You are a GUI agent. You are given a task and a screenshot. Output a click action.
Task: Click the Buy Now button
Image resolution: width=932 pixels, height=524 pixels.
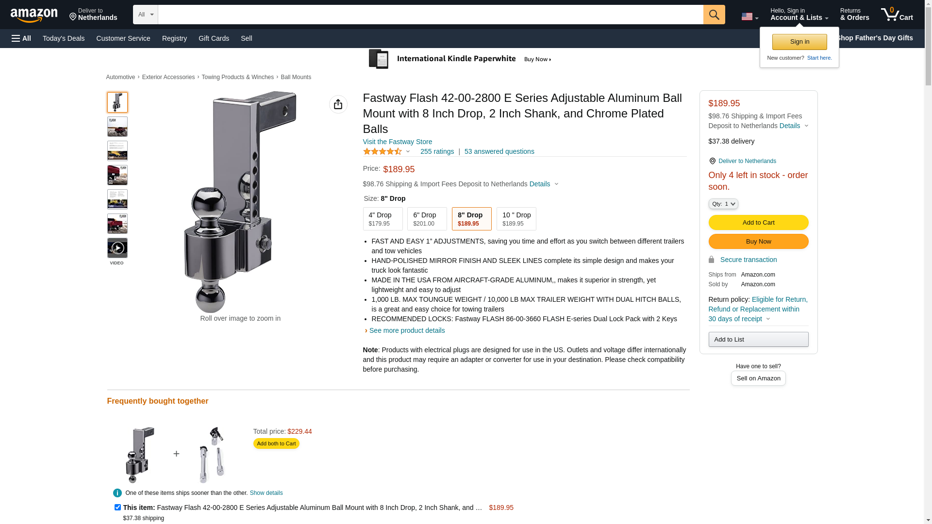[758, 241]
